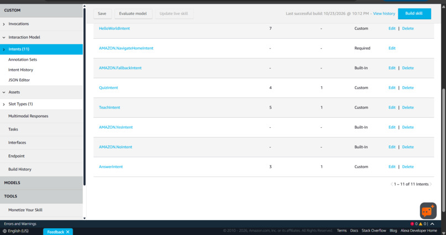
Task: Open the JSON Editor
Action: tap(19, 80)
